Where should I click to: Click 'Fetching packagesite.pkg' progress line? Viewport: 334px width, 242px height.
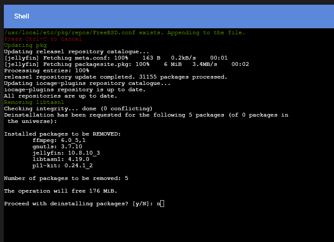click(126, 64)
